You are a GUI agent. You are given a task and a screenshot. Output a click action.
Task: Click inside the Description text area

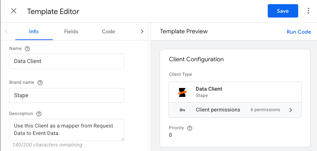(67, 130)
